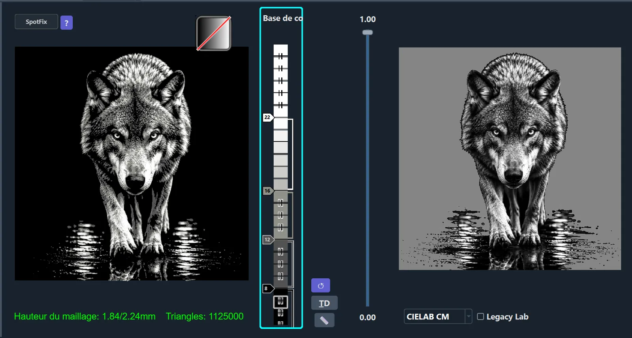Click the 'Triangles: 1125000' status text

pos(205,316)
